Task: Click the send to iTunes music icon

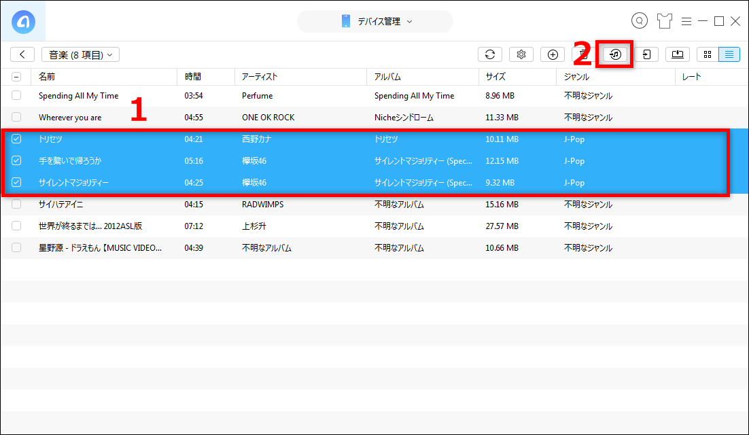Action: click(x=615, y=54)
